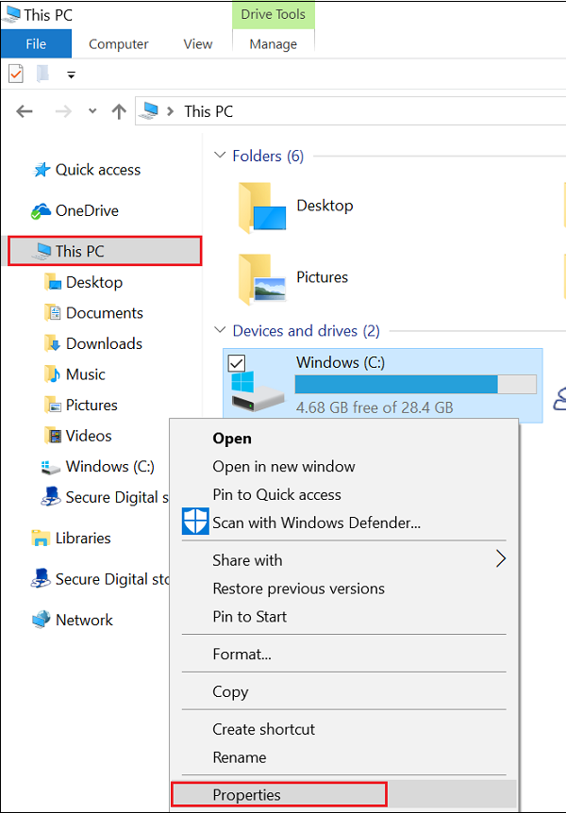Click the OneDrive cloud icon in sidebar

coord(42,210)
